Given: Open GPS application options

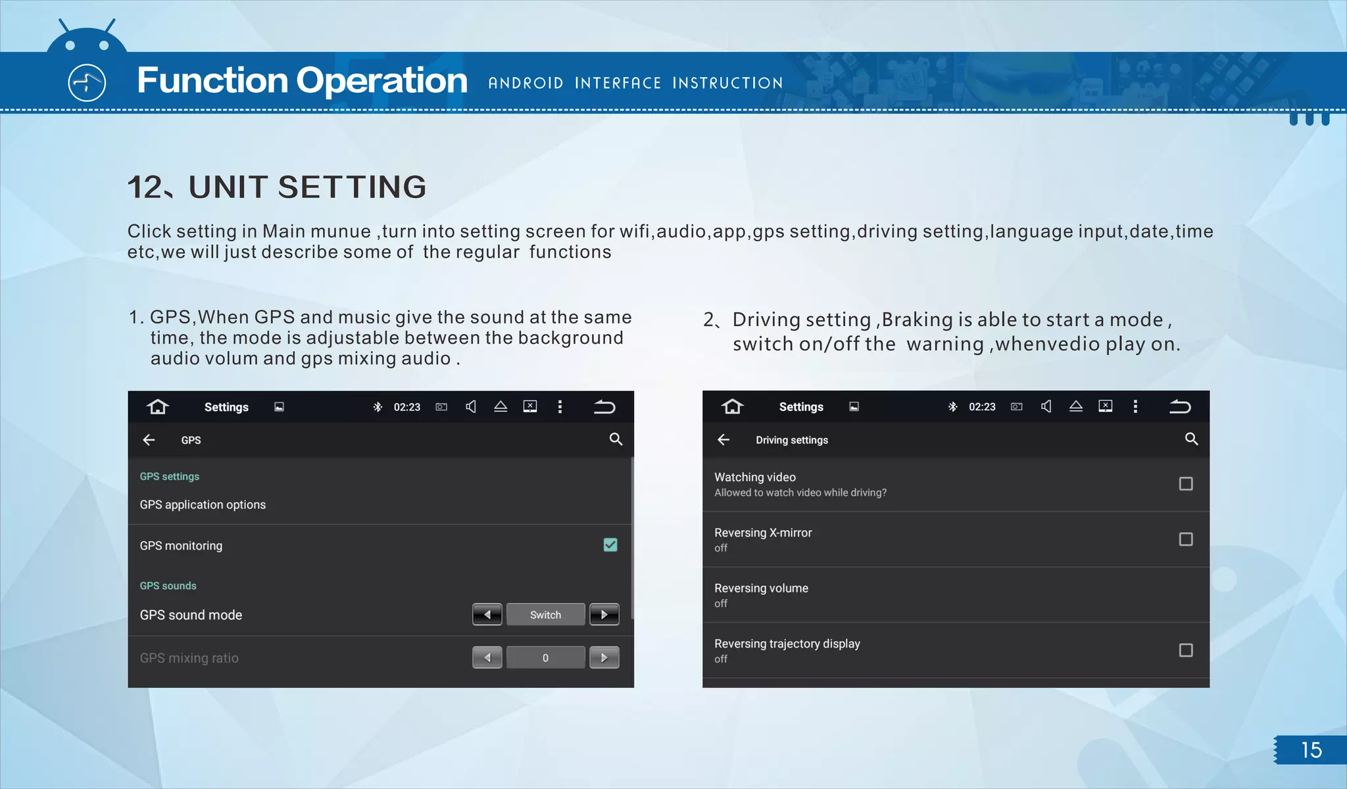Looking at the screenshot, I should point(380,505).
